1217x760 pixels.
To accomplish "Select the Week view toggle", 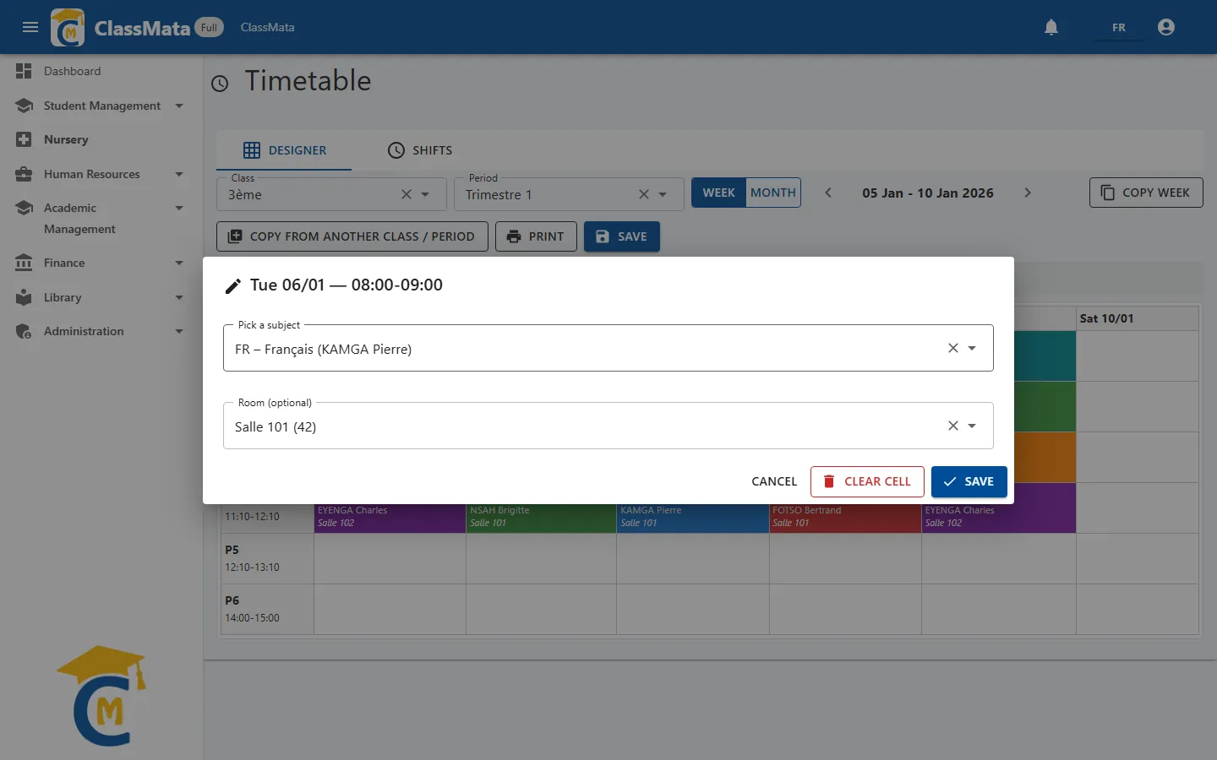I will point(719,193).
